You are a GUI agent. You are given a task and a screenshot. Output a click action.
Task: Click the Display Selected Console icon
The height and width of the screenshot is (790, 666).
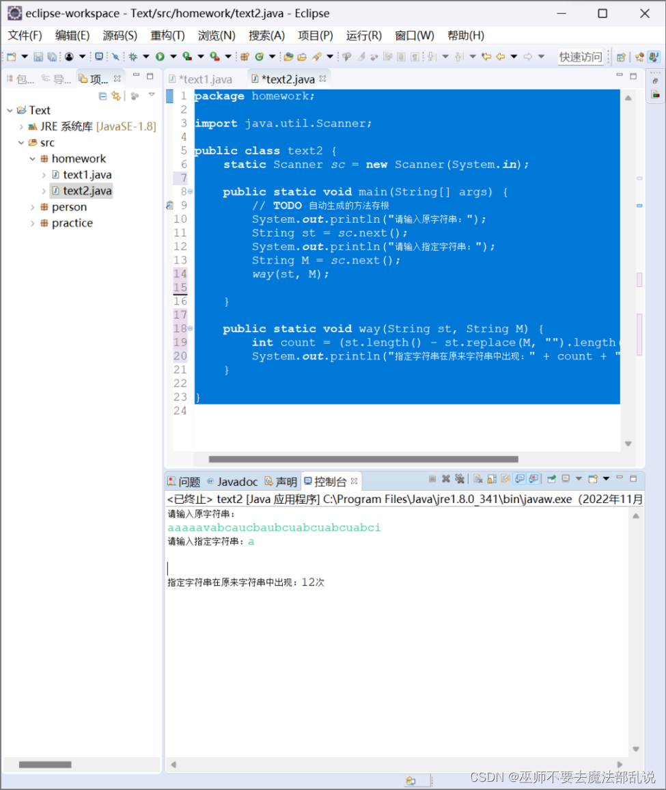[566, 478]
